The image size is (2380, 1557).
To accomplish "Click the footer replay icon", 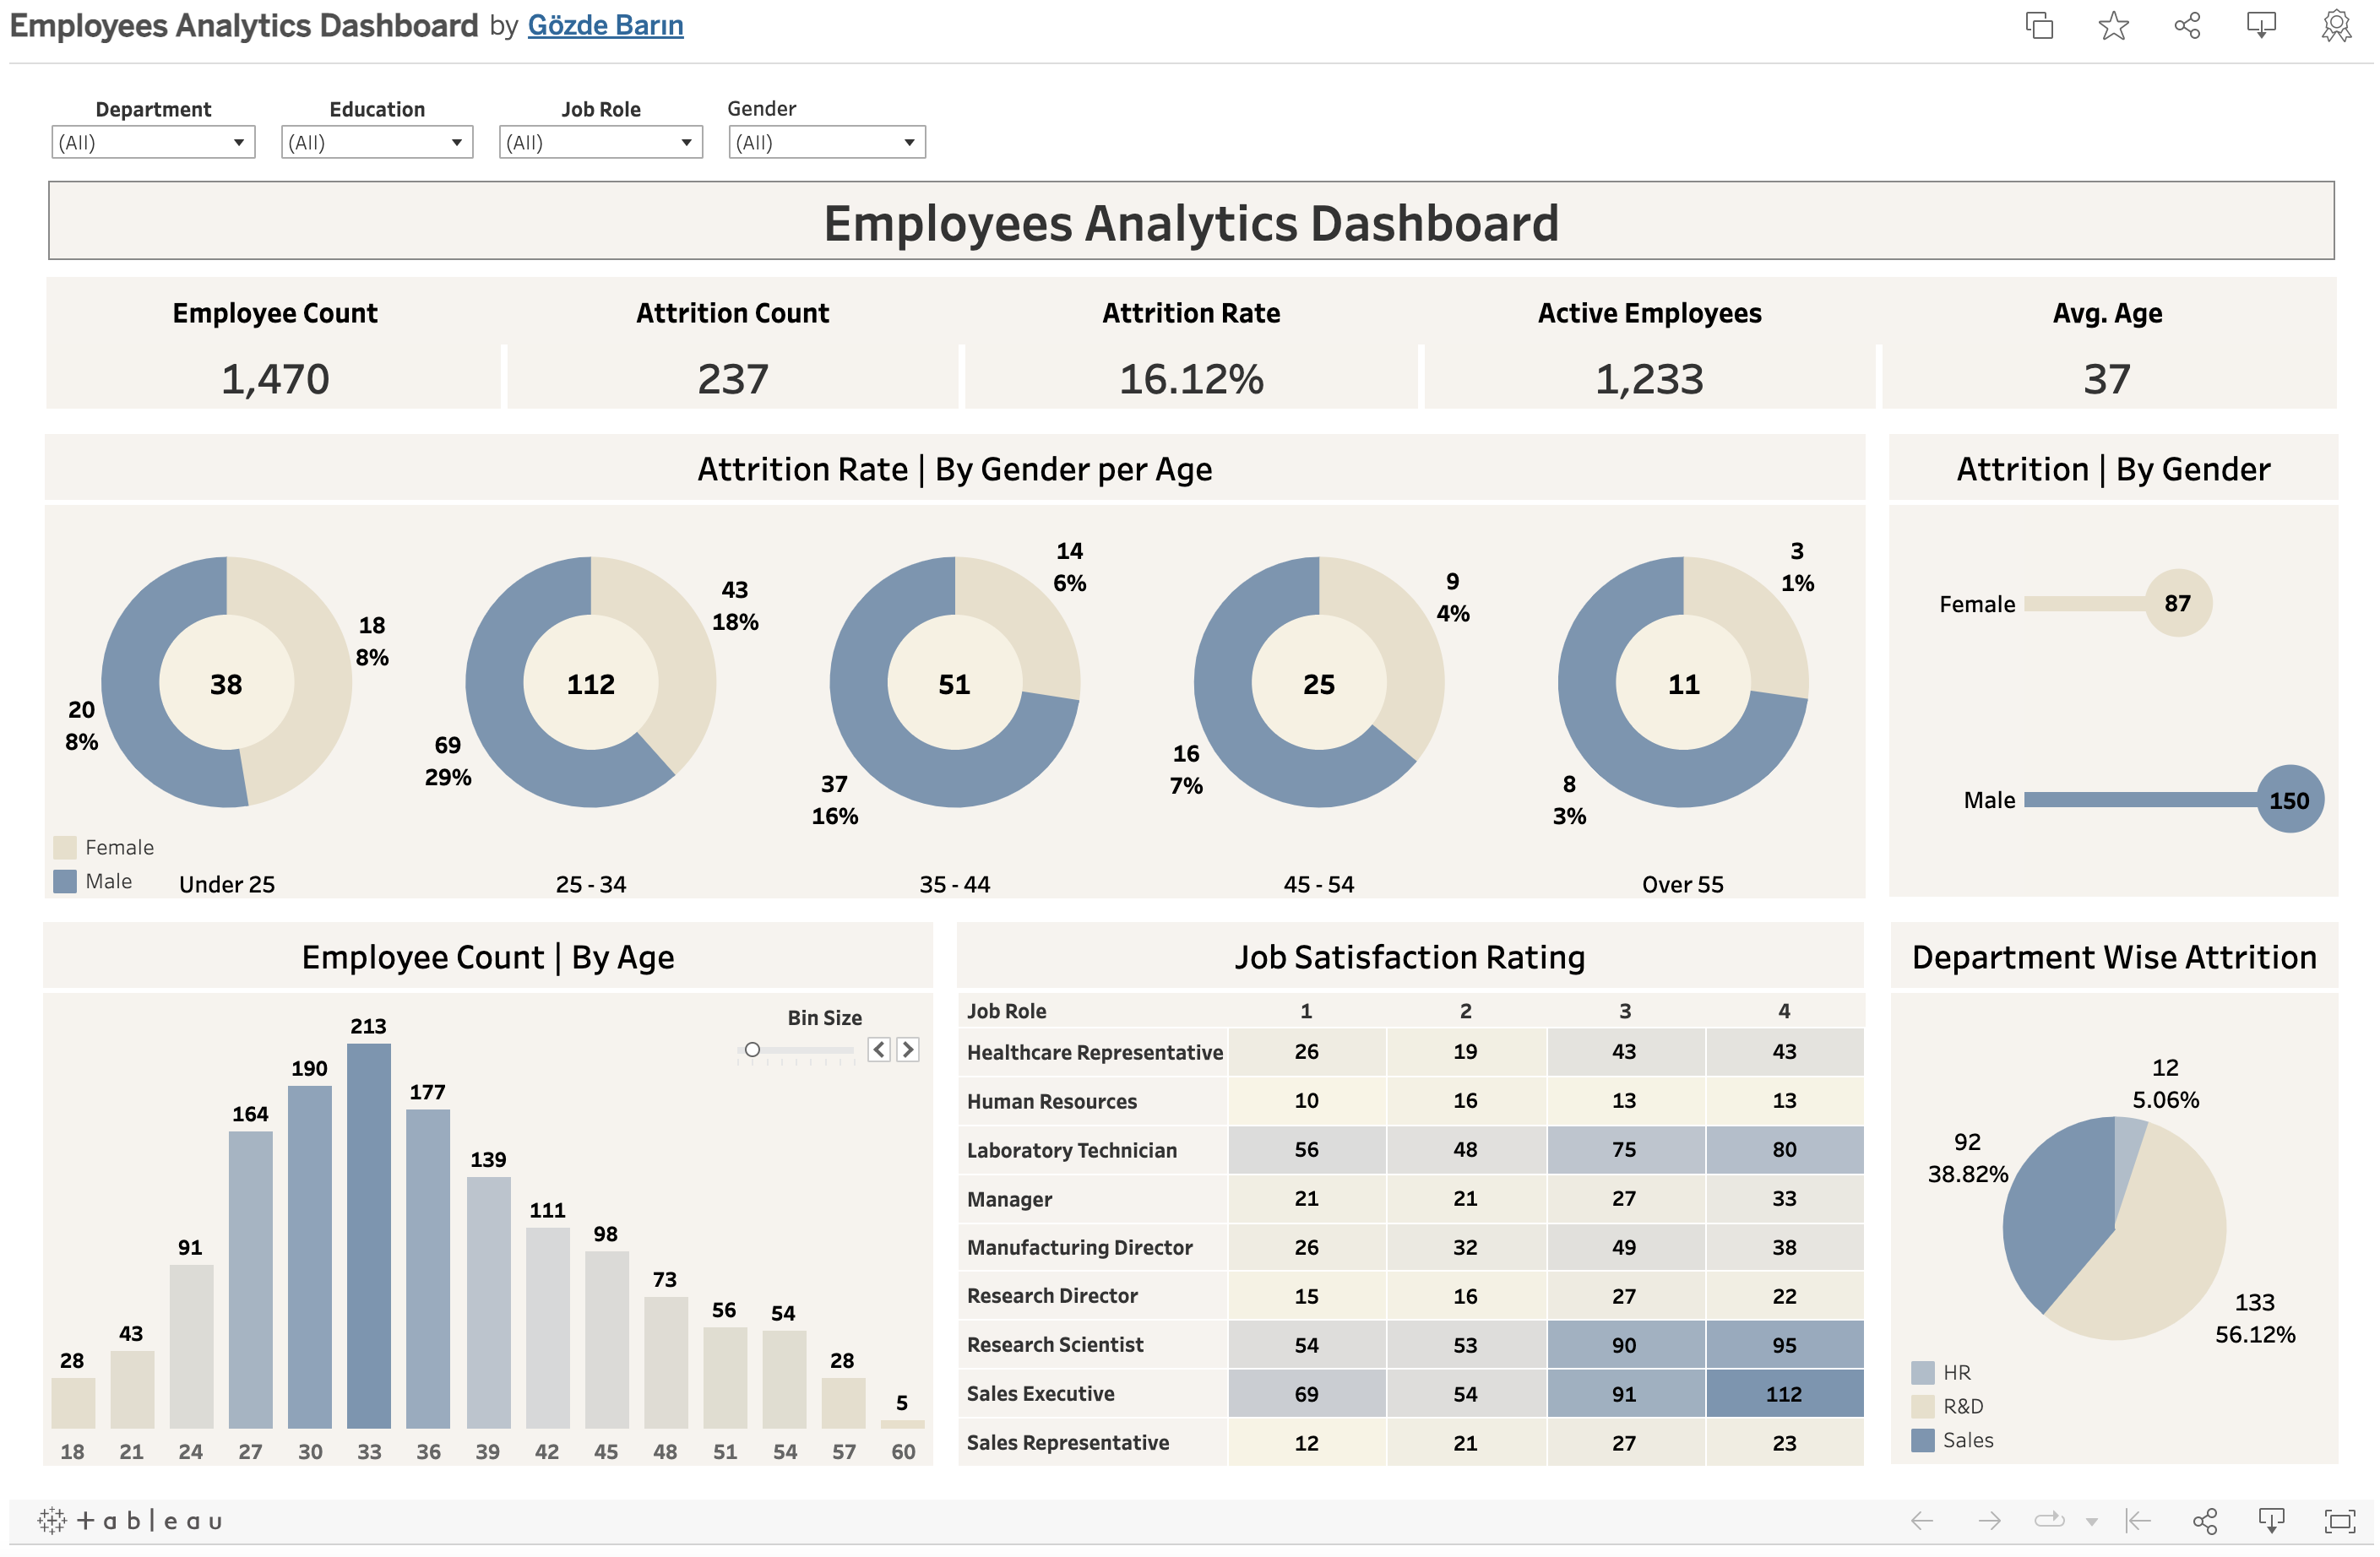I will click(x=2049, y=1521).
